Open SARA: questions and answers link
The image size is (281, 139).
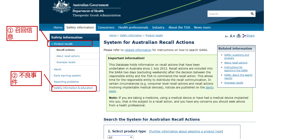click(236, 57)
